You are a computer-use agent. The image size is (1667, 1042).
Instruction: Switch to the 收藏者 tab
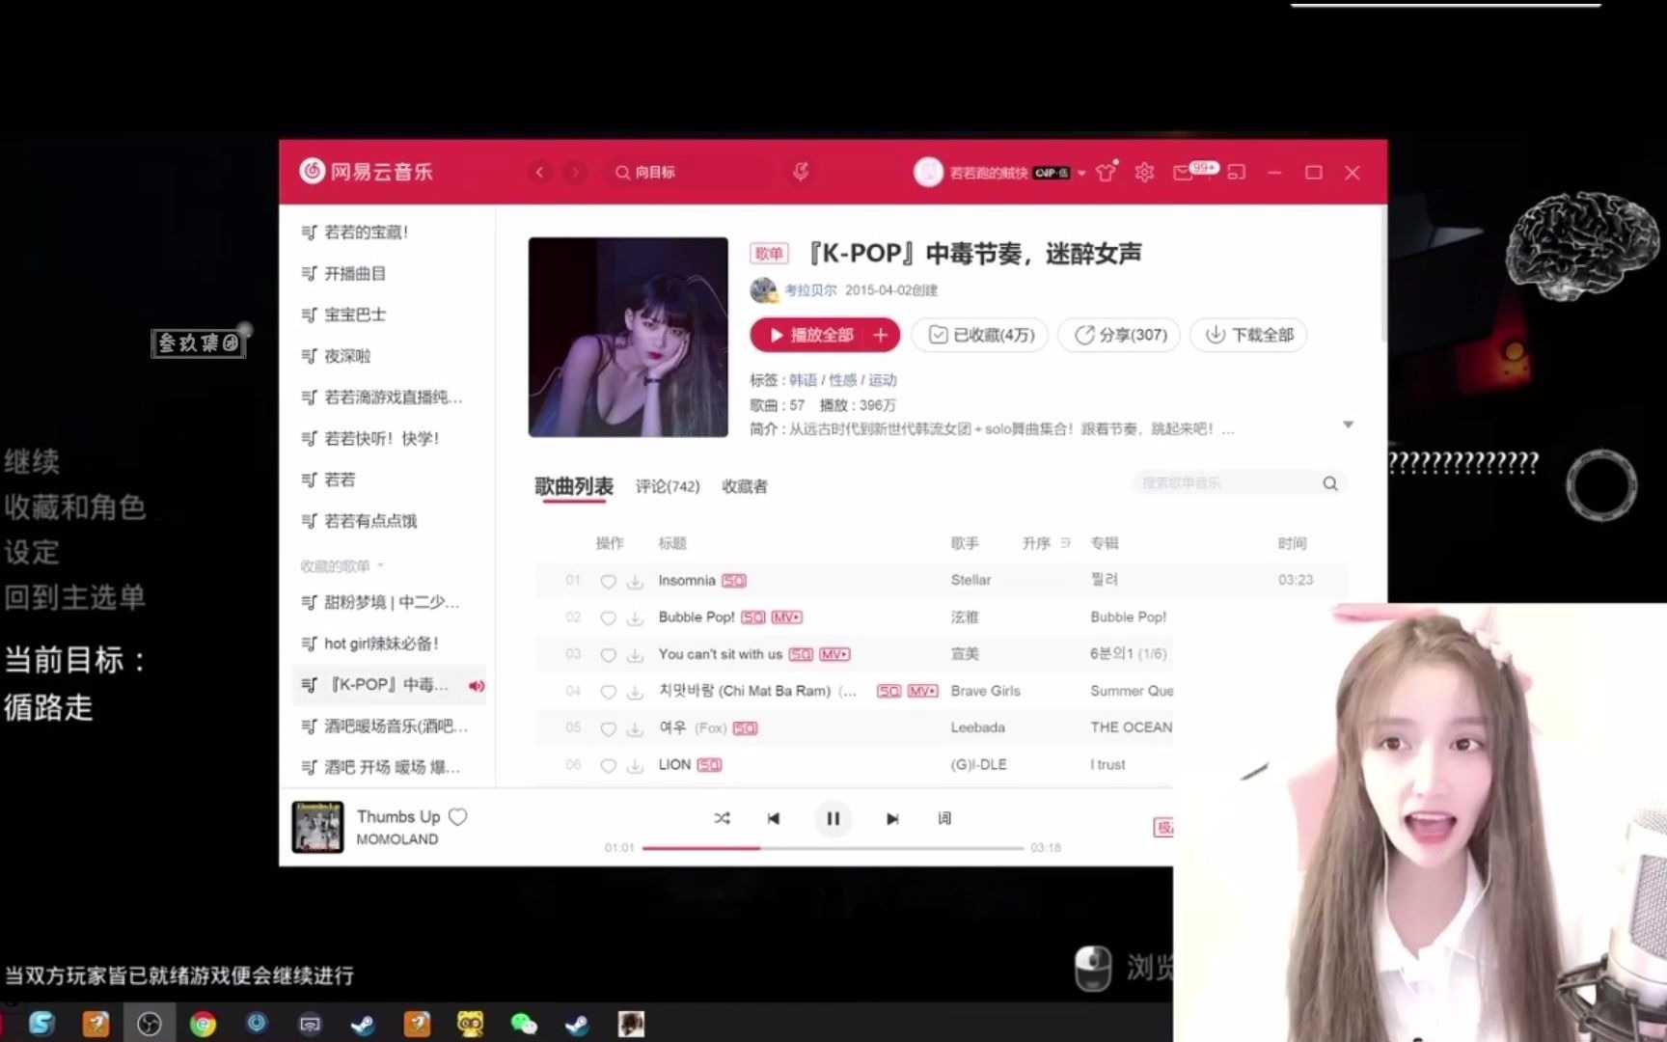tap(745, 486)
